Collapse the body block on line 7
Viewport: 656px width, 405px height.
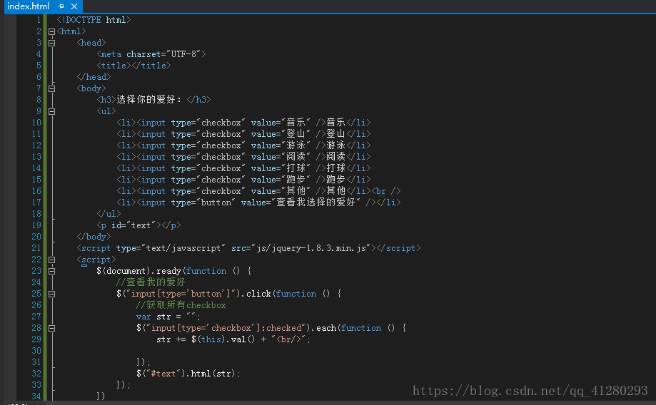pyautogui.click(x=51, y=88)
